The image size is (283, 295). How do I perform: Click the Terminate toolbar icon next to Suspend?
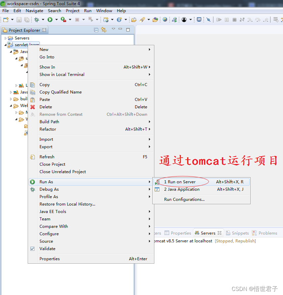234,20
